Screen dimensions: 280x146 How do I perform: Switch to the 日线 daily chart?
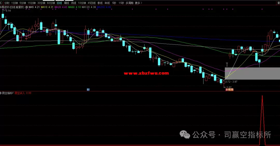(x=59, y=3)
